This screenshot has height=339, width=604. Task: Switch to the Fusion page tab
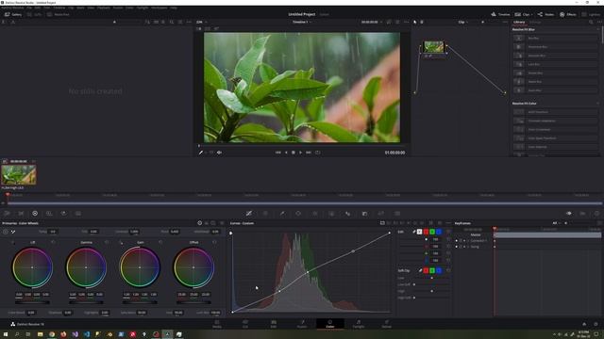point(302,324)
